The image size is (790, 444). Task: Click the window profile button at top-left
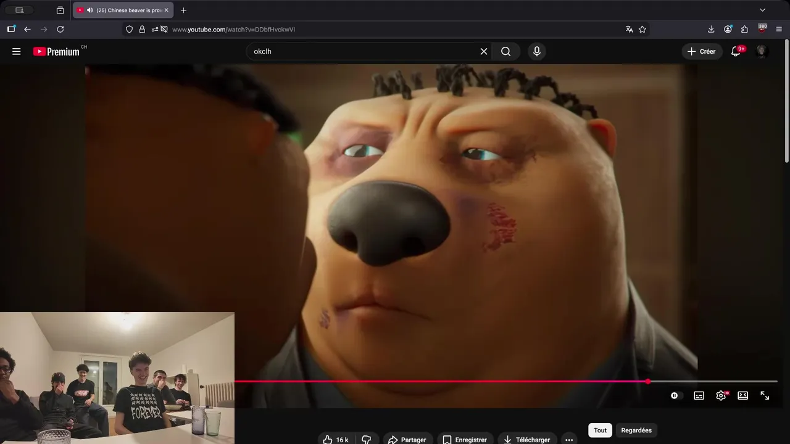pos(19,10)
